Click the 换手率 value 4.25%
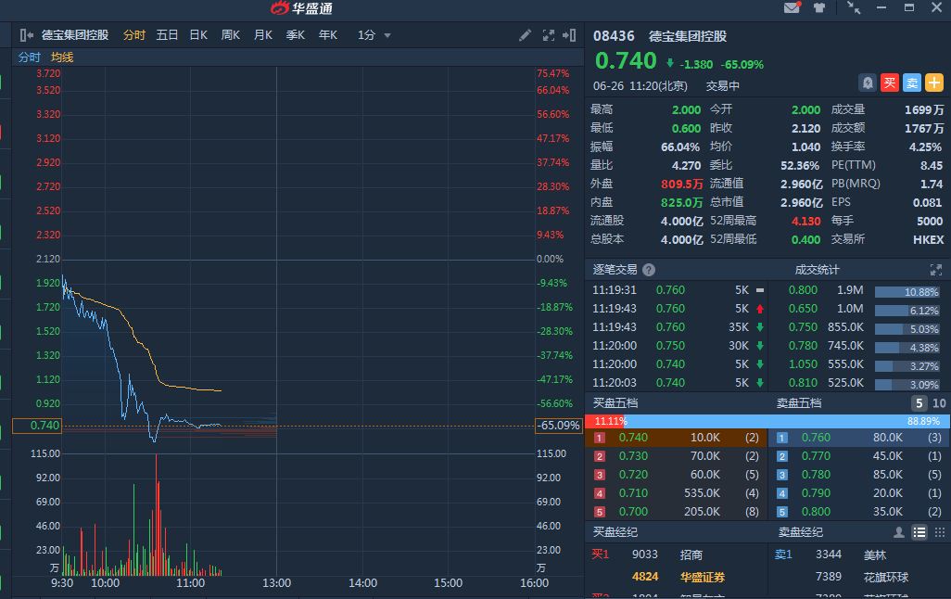The width and height of the screenshot is (951, 599). [925, 147]
